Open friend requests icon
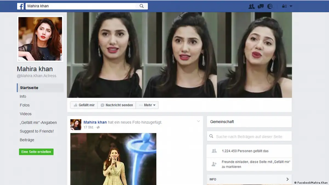 [251, 6]
